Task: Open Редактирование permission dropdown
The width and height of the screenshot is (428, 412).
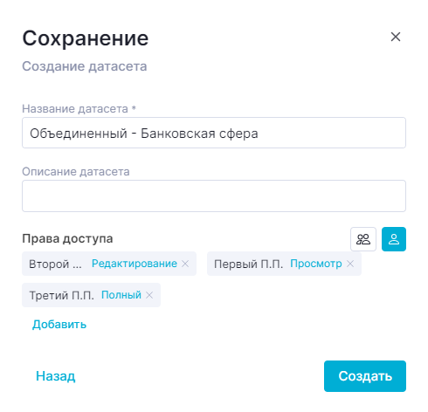Action: pyautogui.click(x=135, y=264)
